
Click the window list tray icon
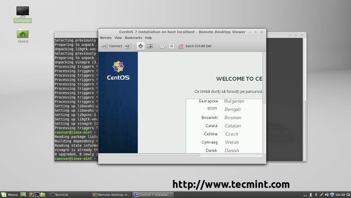[348, 195]
